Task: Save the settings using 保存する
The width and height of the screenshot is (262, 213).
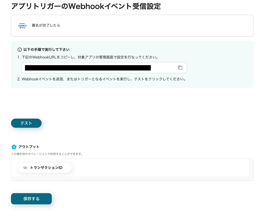Action: coord(31,199)
